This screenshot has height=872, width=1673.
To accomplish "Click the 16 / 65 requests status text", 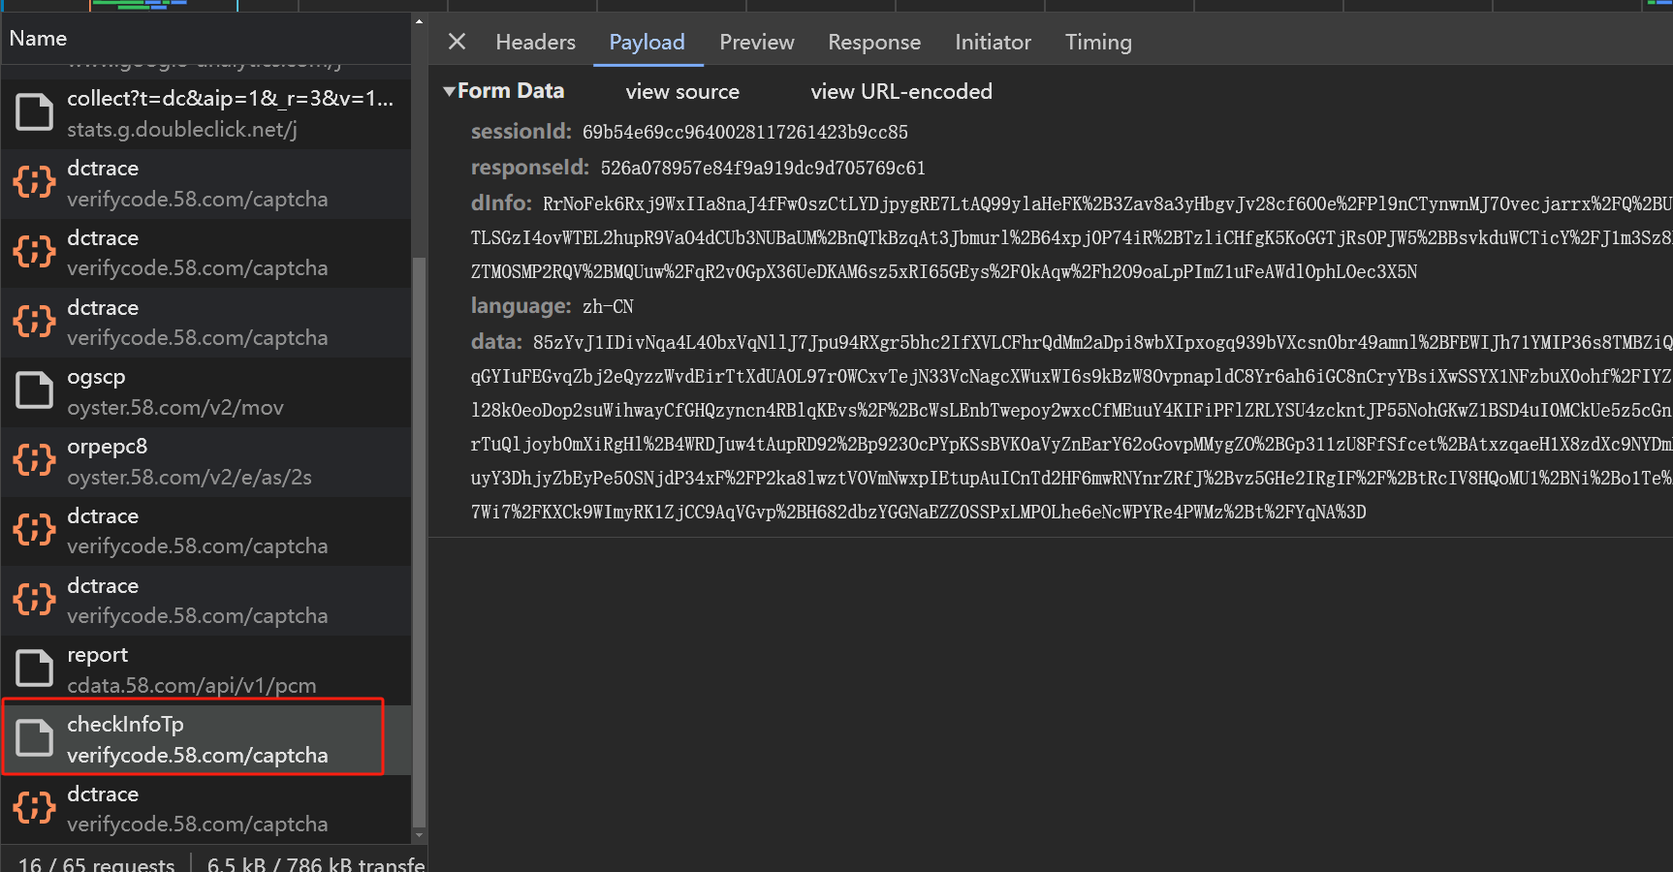I will (96, 863).
